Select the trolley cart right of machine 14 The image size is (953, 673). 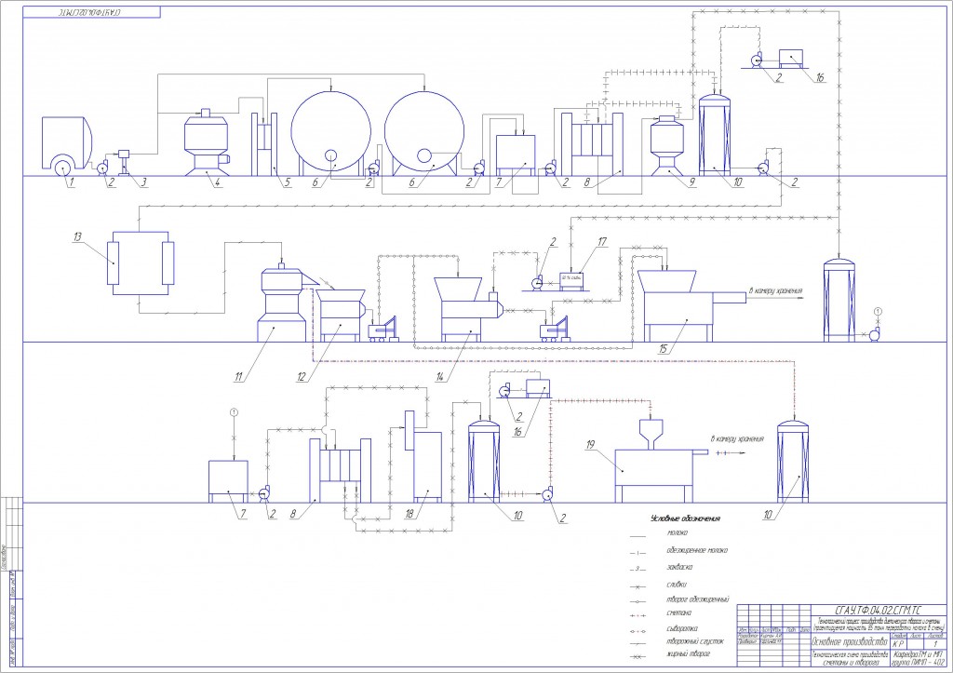point(556,329)
